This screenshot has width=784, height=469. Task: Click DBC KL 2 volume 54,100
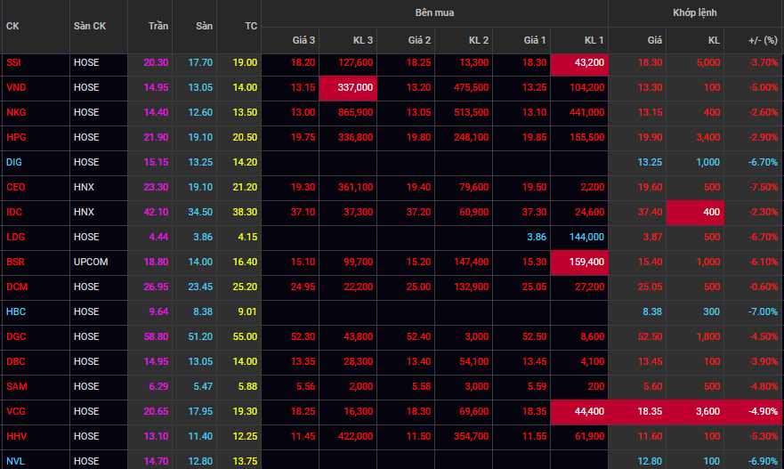coord(474,362)
